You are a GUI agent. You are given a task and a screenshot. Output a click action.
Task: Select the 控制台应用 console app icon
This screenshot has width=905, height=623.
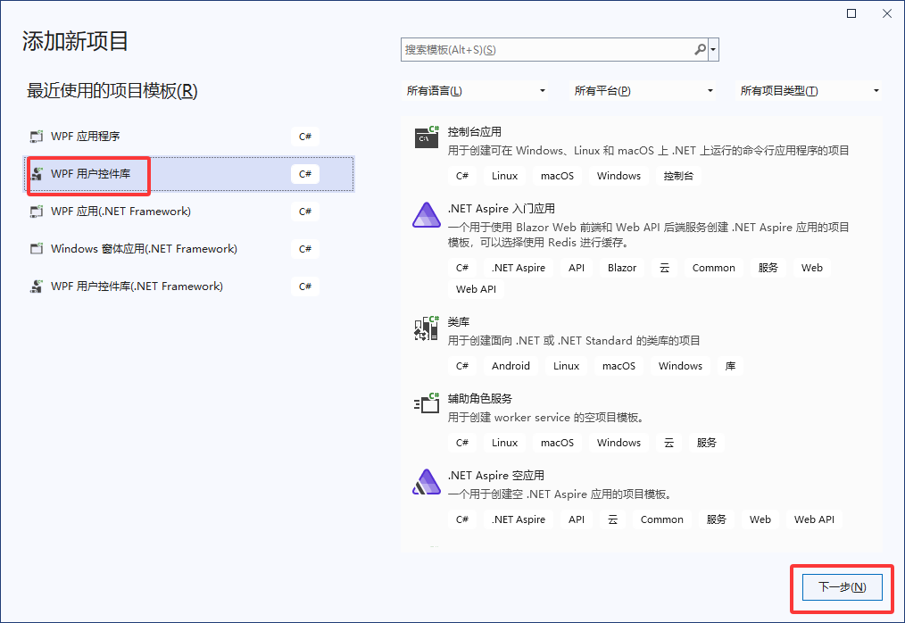coord(426,138)
